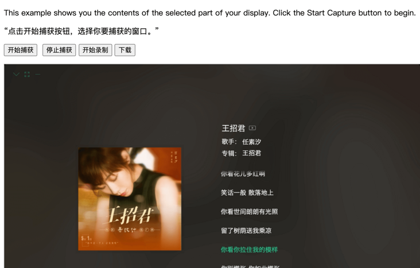Click the 点击开始捕获按钮 instruction text

81,31
